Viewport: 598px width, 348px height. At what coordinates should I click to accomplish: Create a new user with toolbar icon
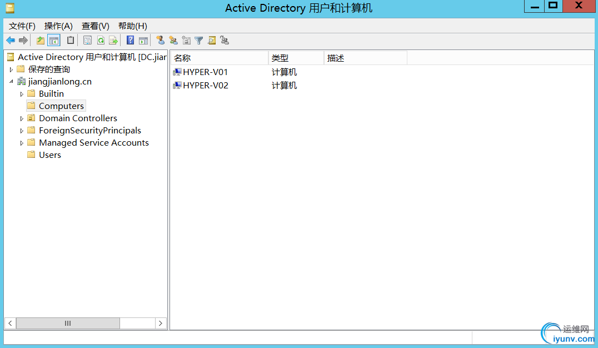pos(161,40)
